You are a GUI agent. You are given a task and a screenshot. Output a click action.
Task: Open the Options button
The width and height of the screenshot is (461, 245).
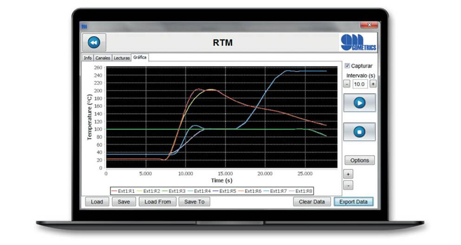359,160
